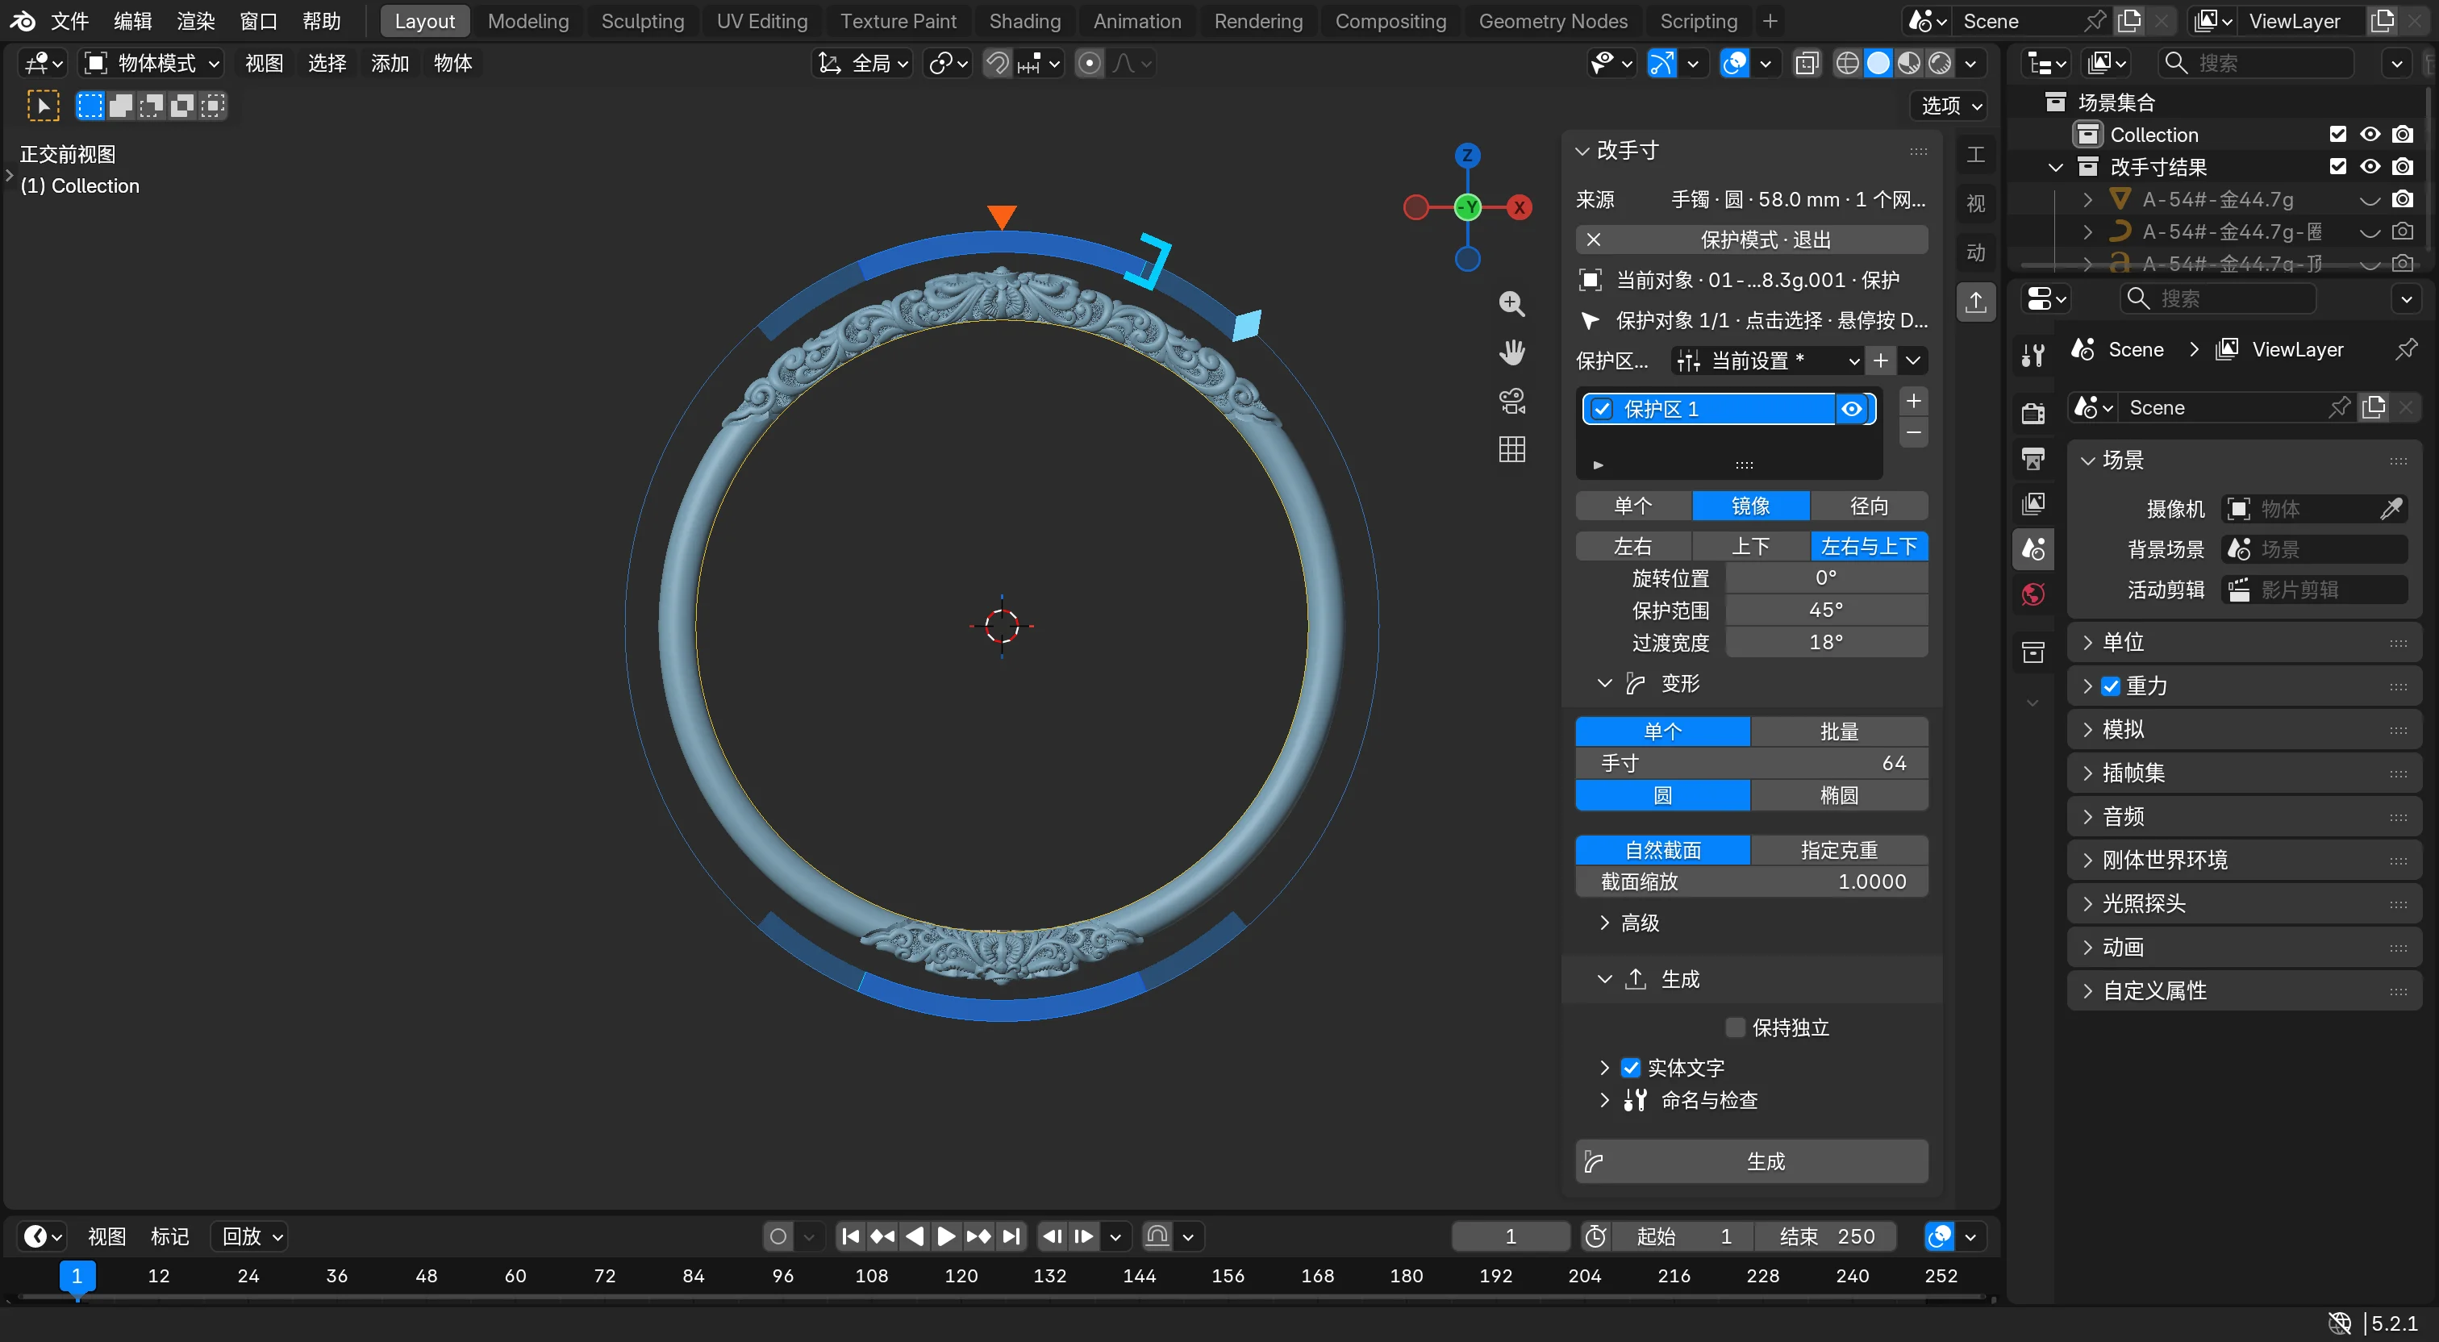Click frame 120 on the timeline

click(961, 1276)
